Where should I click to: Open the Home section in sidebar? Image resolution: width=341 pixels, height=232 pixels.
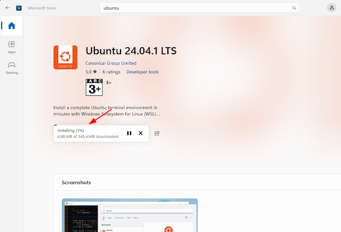pyautogui.click(x=12, y=26)
